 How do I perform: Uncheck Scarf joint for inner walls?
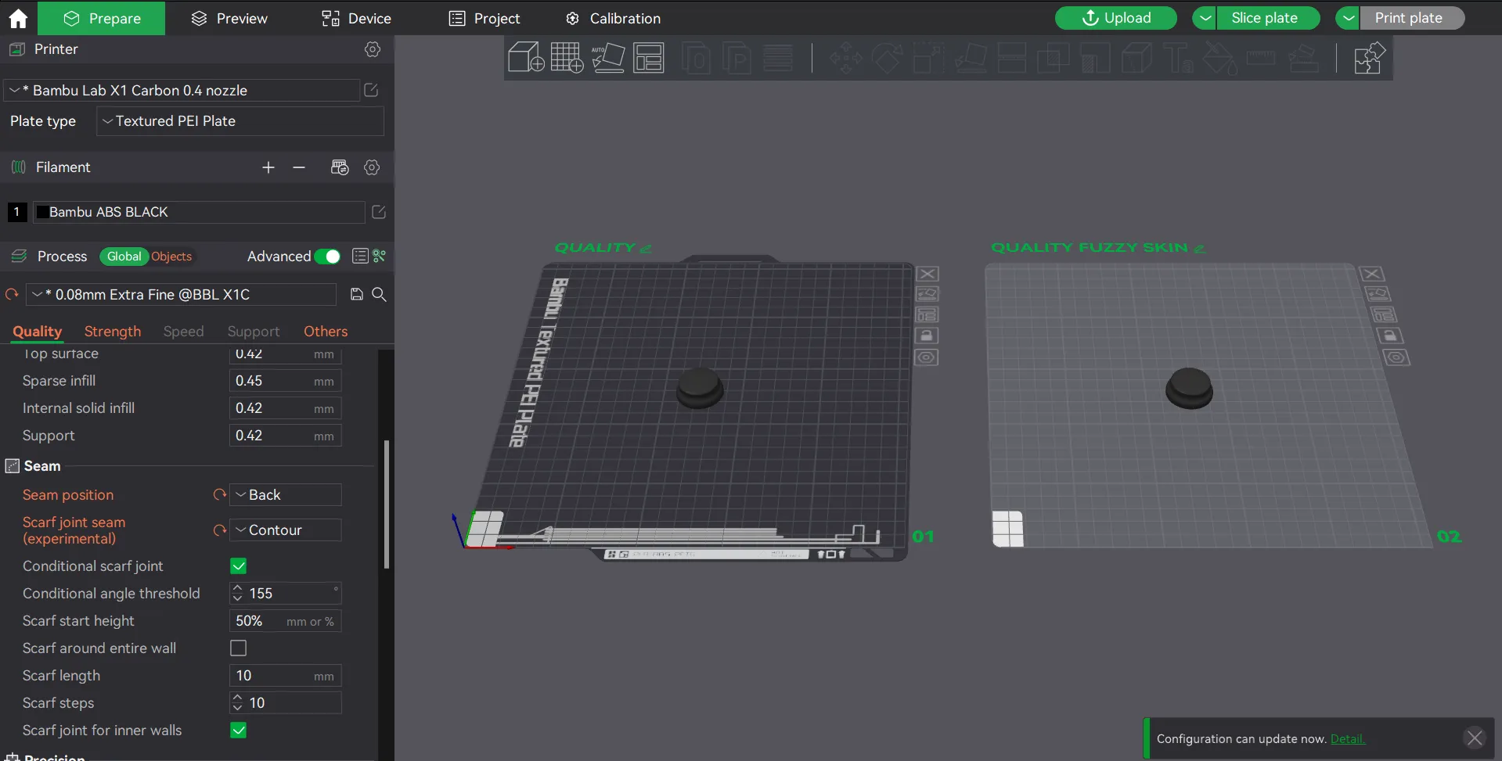coord(239,730)
